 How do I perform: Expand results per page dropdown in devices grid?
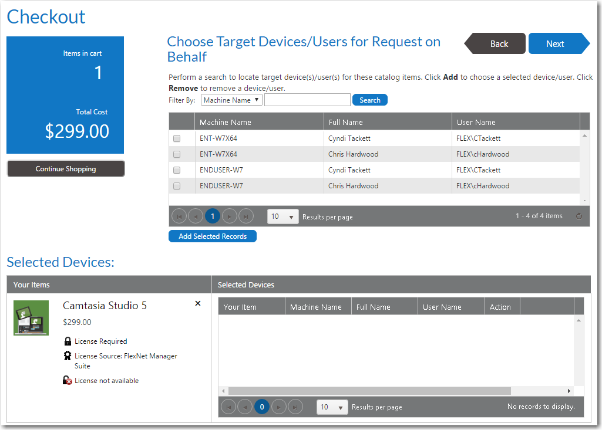point(283,216)
